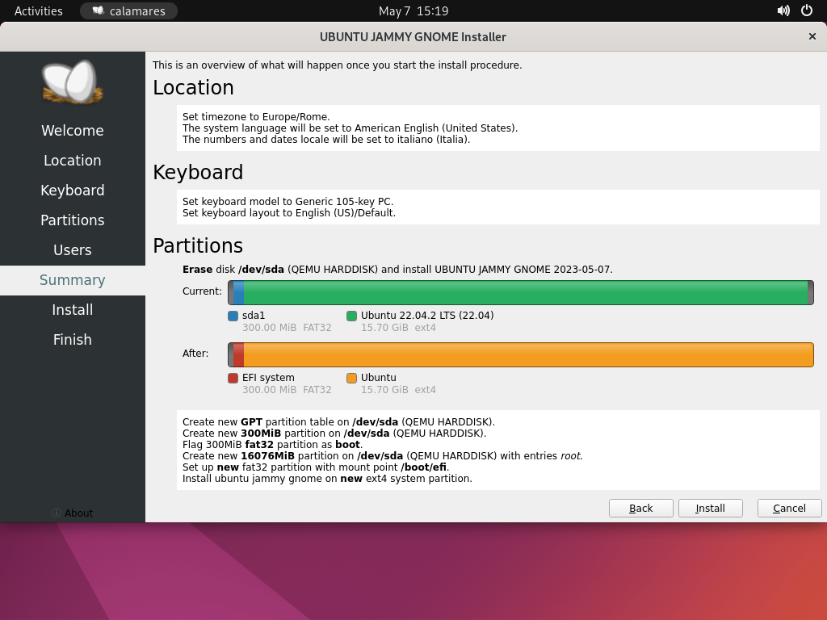Select the Keyboard step in sidebar

tap(72, 190)
